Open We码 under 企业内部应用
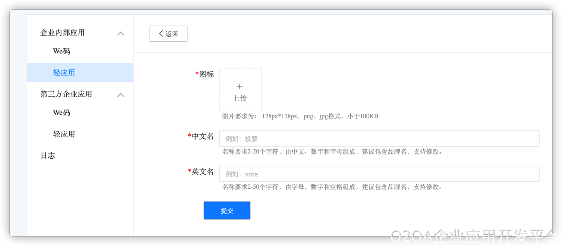 click(x=61, y=51)
